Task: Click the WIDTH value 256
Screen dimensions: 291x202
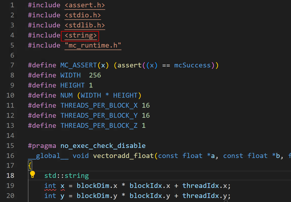Action: [x=95, y=75]
